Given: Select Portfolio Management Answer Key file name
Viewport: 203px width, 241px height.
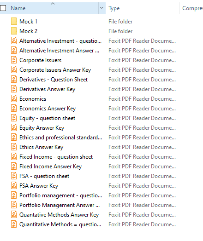Looking at the screenshot, I should [60, 205].
